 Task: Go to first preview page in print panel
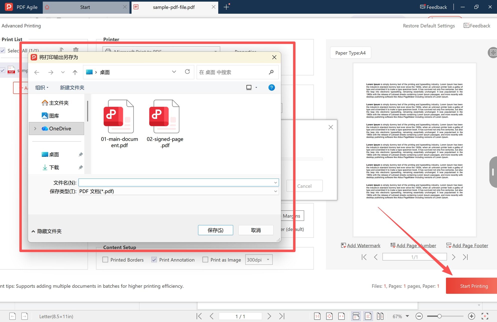click(364, 257)
